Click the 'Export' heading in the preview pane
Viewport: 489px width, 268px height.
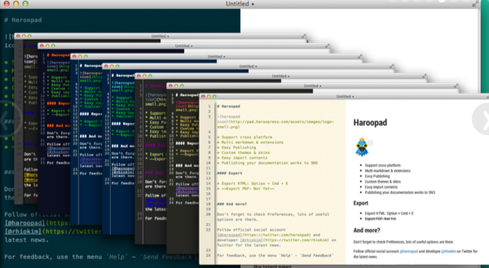point(361,203)
